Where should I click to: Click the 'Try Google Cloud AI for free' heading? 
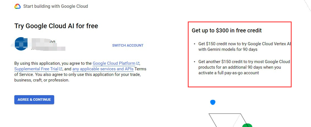56,26
